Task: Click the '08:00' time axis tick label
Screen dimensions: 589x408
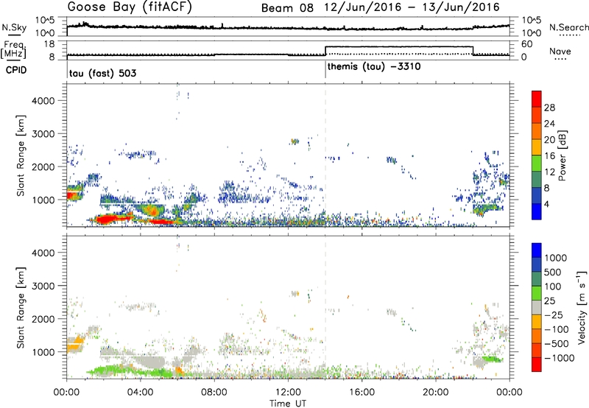Action: coord(214,393)
